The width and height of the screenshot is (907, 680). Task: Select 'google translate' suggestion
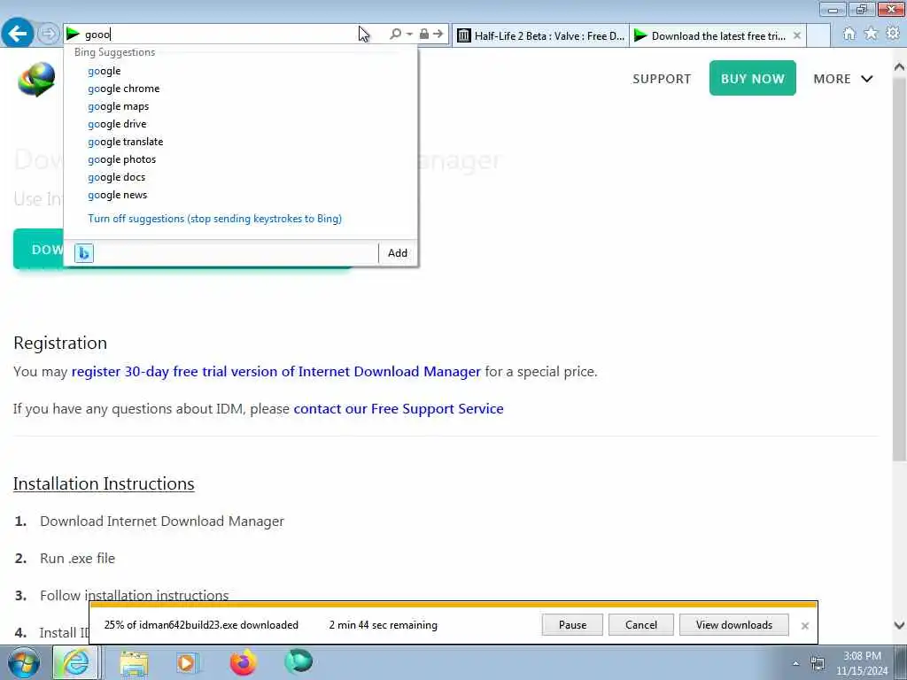pyautogui.click(x=240, y=142)
